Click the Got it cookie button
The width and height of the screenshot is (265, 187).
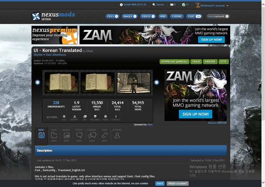click(160, 184)
